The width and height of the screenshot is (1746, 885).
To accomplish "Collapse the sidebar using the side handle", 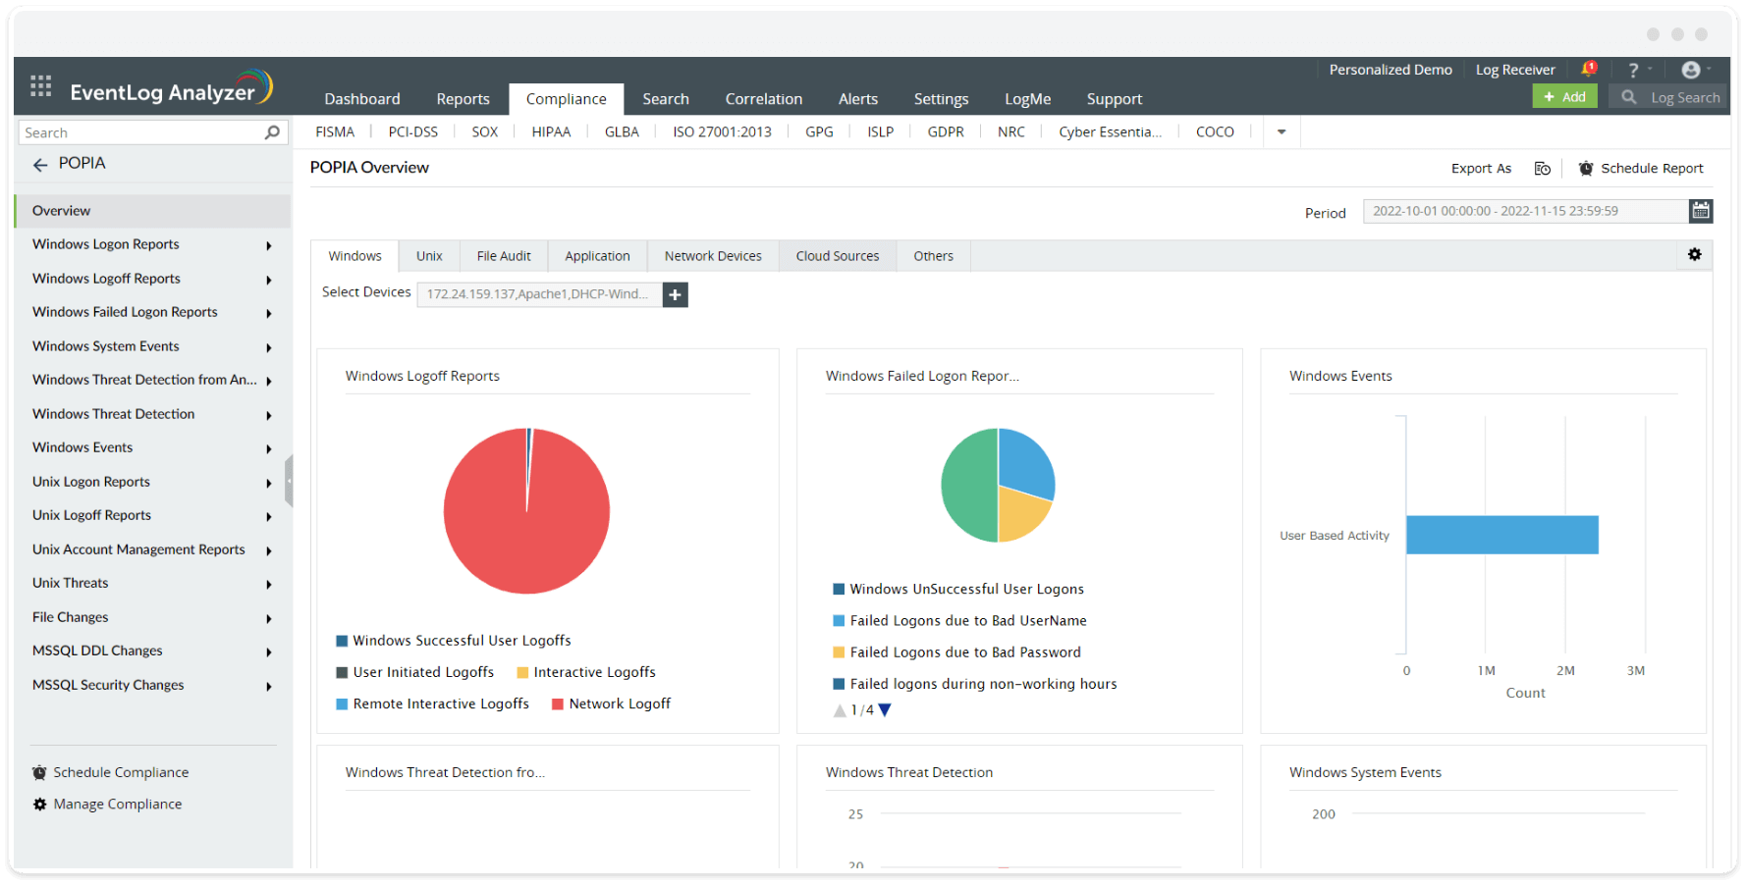I will point(289,481).
